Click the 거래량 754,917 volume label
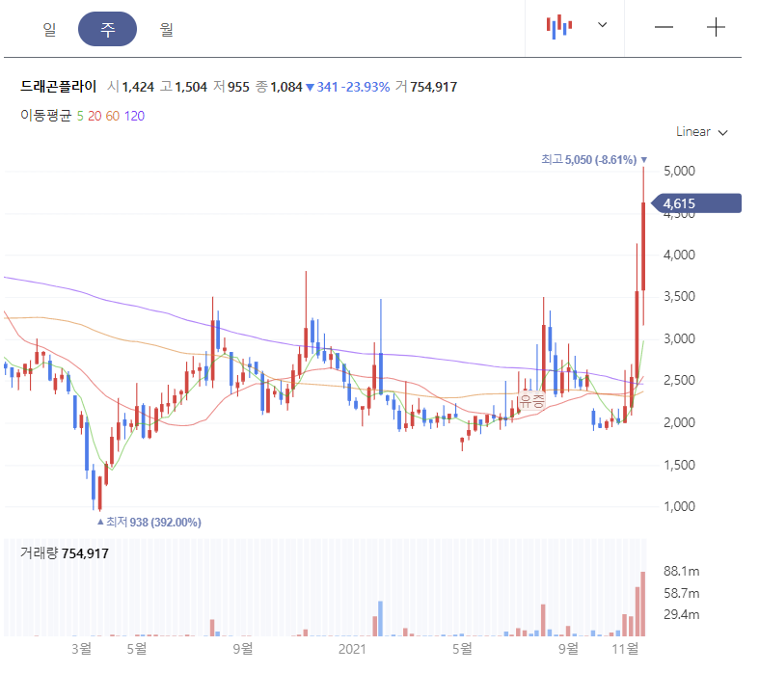Screen dimensions: 759x673 [x=65, y=553]
